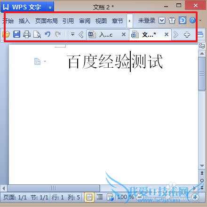
Task: Open the 插入 ribbon tab
Action: (x=24, y=21)
